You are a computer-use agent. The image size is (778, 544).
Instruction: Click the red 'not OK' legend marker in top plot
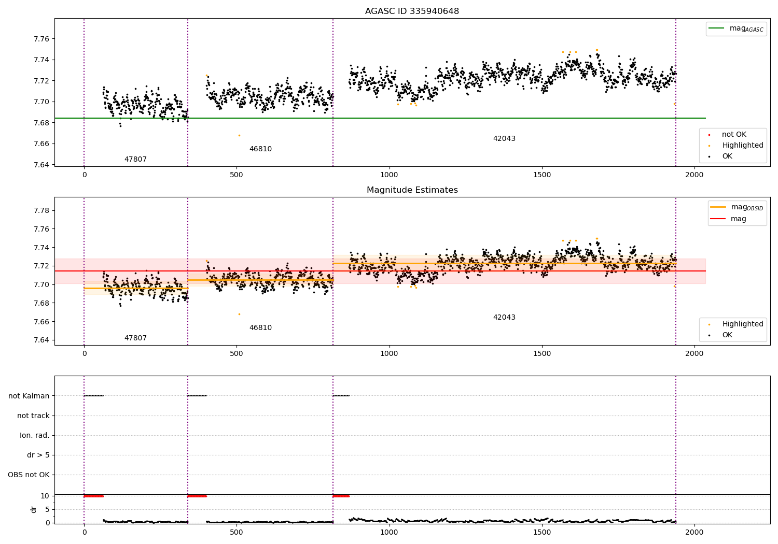(x=709, y=135)
